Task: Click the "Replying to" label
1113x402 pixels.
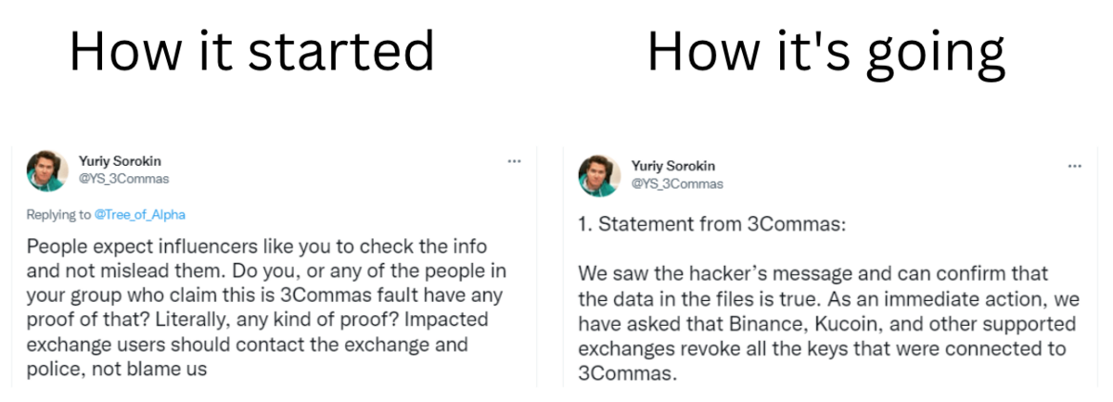Action: 58,215
